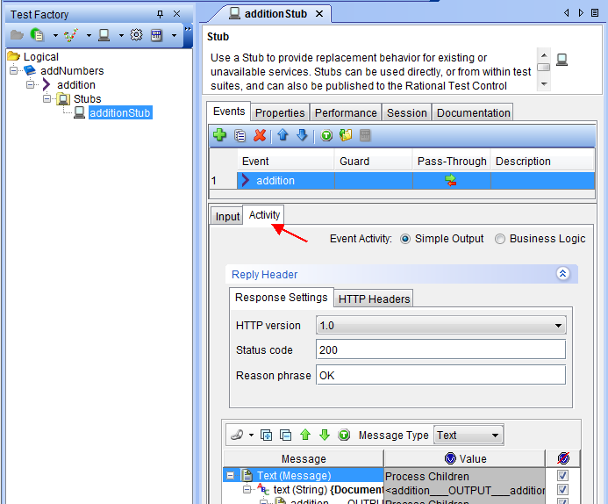Expand all message nodes icon

click(267, 435)
